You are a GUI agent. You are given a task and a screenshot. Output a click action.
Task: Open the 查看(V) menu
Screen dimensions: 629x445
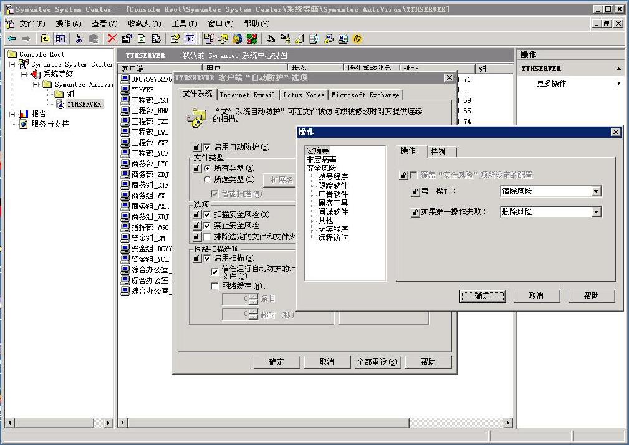click(105, 24)
